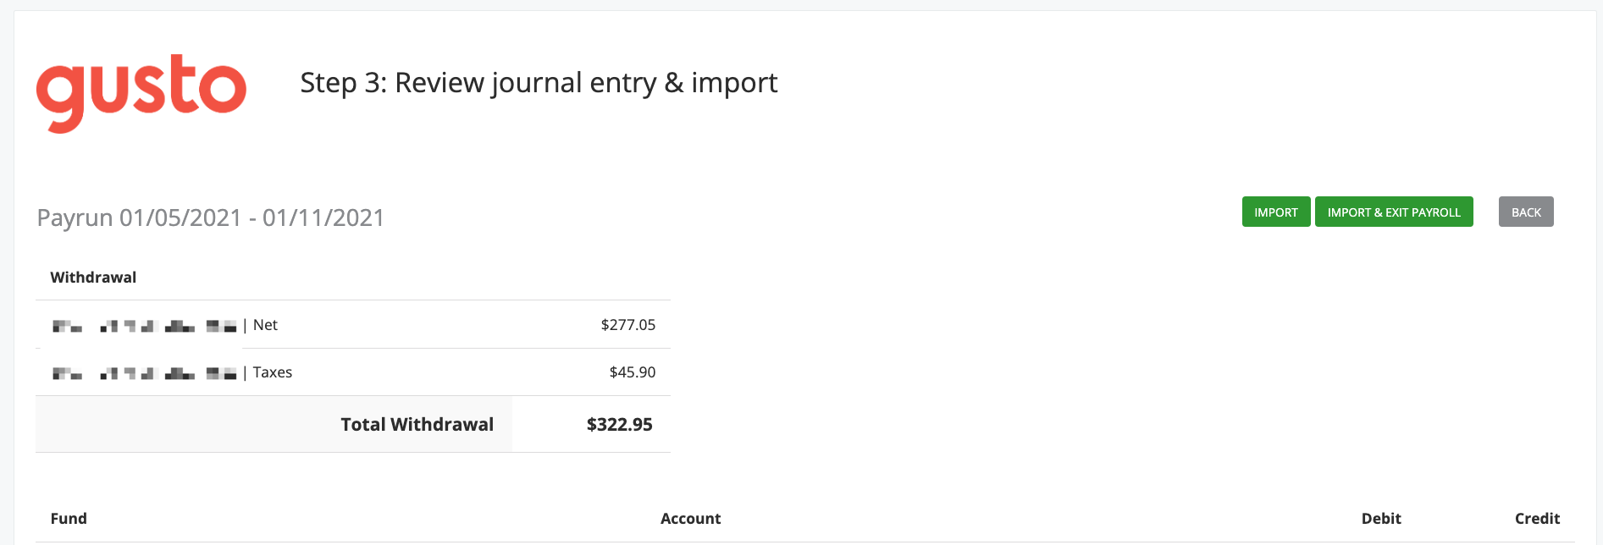1603x545 pixels.
Task: Click the $322.95 total amount
Action: tap(619, 425)
